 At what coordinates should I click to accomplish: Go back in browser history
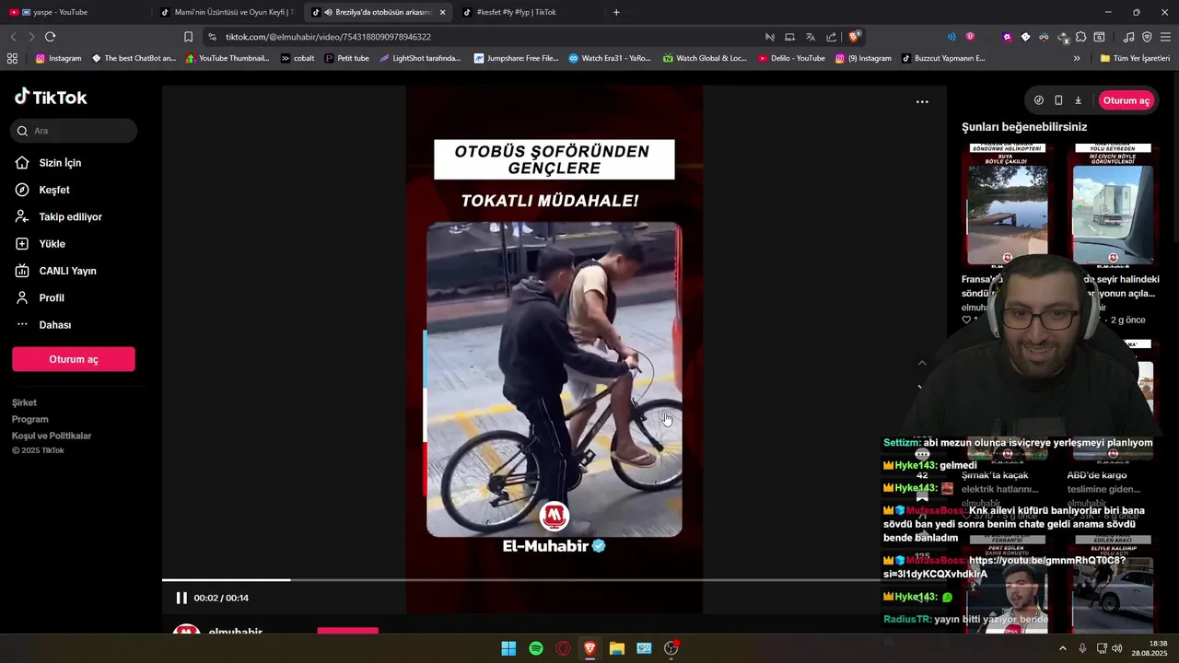click(x=13, y=37)
